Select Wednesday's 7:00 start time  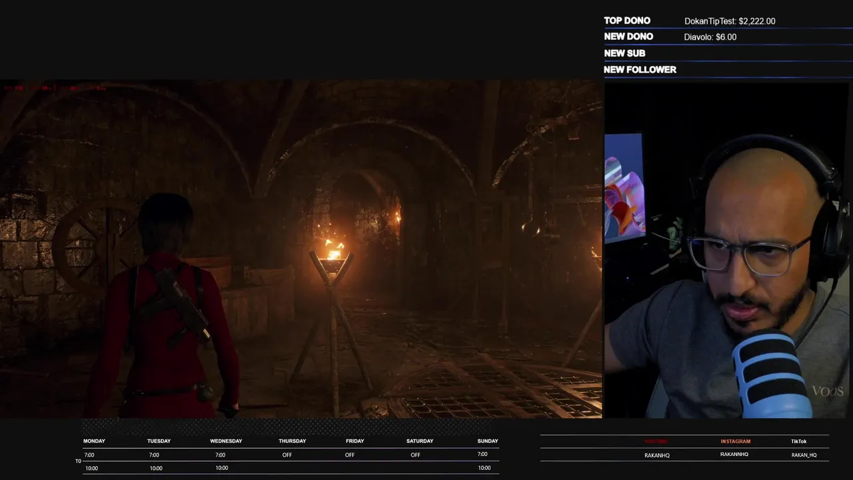220,455
